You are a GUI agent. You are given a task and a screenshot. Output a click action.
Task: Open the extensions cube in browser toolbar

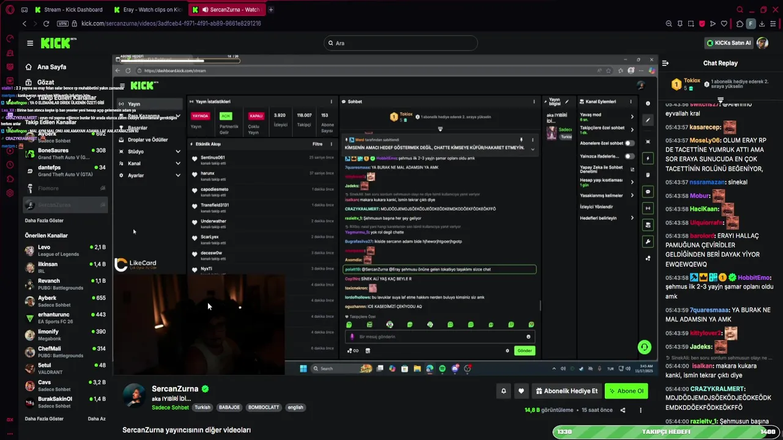pos(740,24)
